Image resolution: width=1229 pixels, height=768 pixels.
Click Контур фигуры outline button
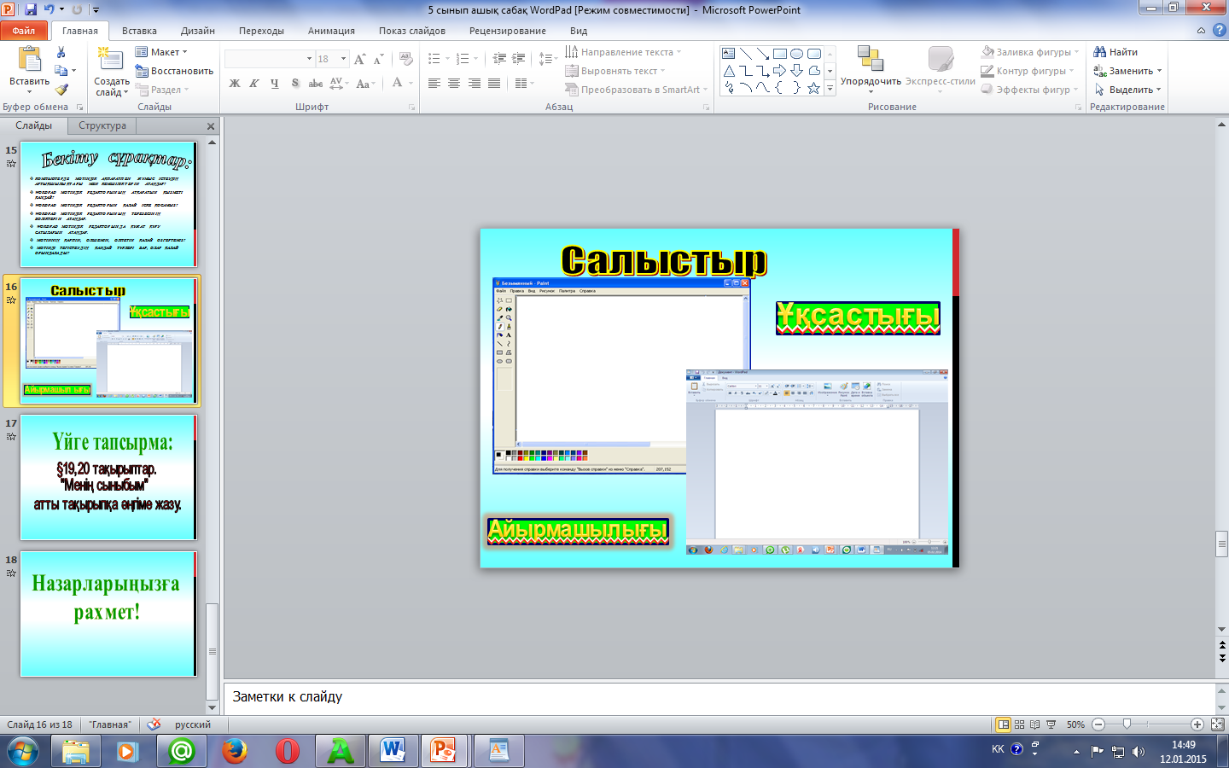tap(1029, 71)
